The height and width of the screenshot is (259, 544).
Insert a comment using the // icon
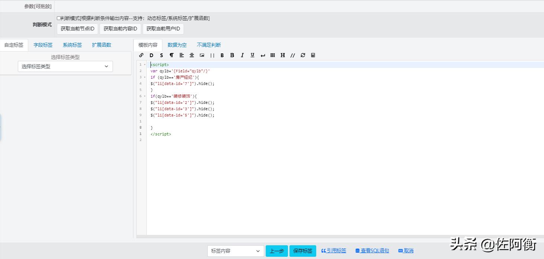293,55
